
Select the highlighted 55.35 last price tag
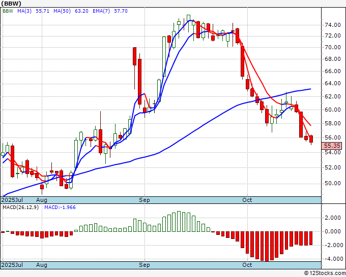pyautogui.click(x=332, y=146)
